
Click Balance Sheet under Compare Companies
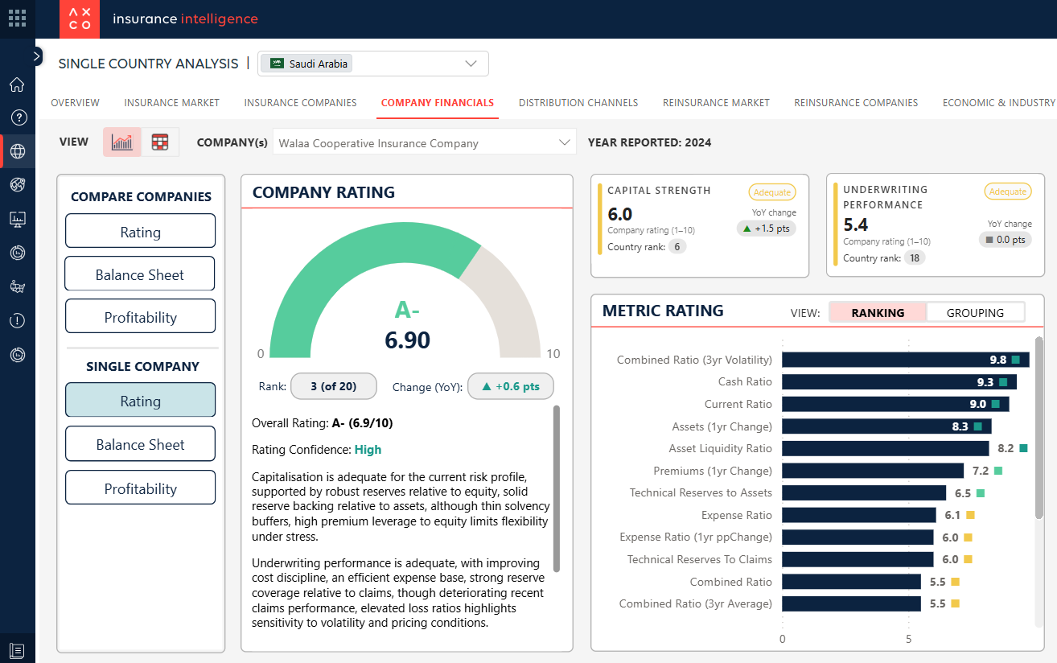click(140, 274)
